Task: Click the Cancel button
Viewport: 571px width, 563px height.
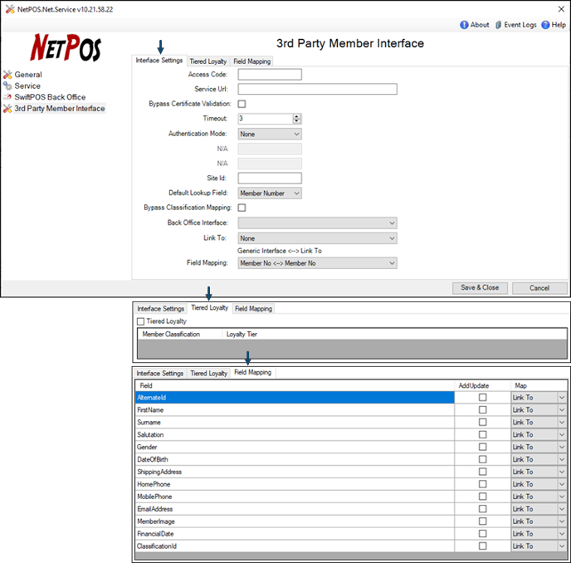Action: click(x=539, y=288)
